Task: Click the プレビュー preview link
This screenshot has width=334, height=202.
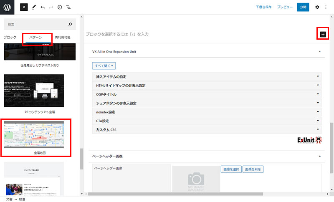Action: pyautogui.click(x=285, y=7)
